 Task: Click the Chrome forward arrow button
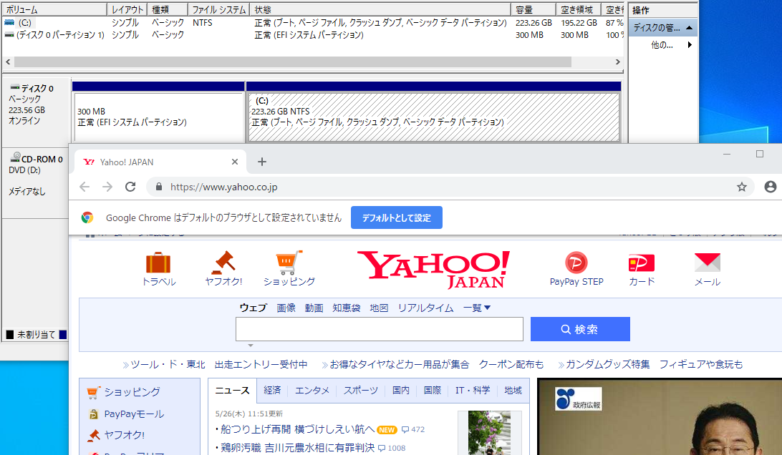coord(107,187)
